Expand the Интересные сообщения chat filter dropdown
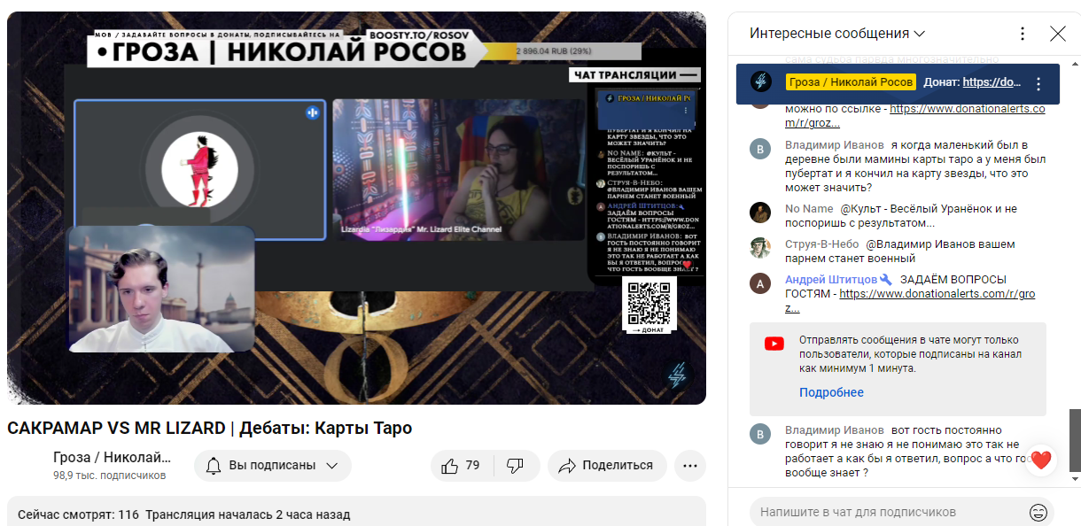 pyautogui.click(x=837, y=34)
